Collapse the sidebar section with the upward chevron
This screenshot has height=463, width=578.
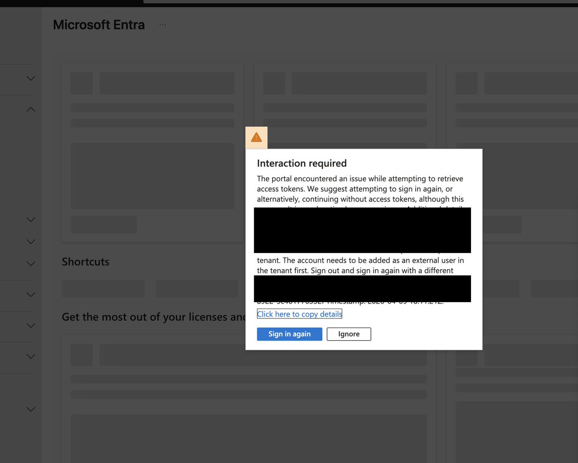[x=30, y=109]
